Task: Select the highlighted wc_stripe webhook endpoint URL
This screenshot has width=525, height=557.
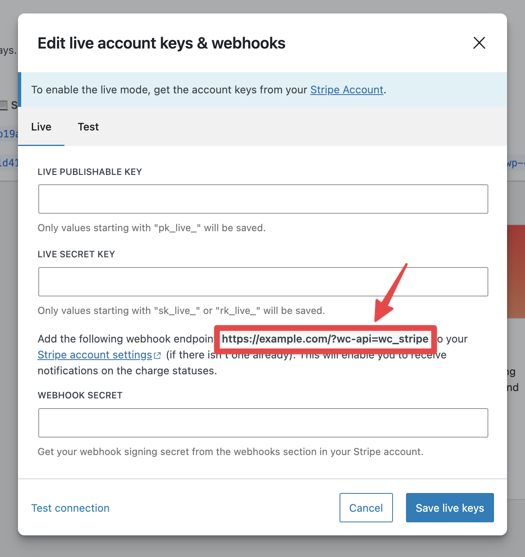Action: (x=325, y=339)
